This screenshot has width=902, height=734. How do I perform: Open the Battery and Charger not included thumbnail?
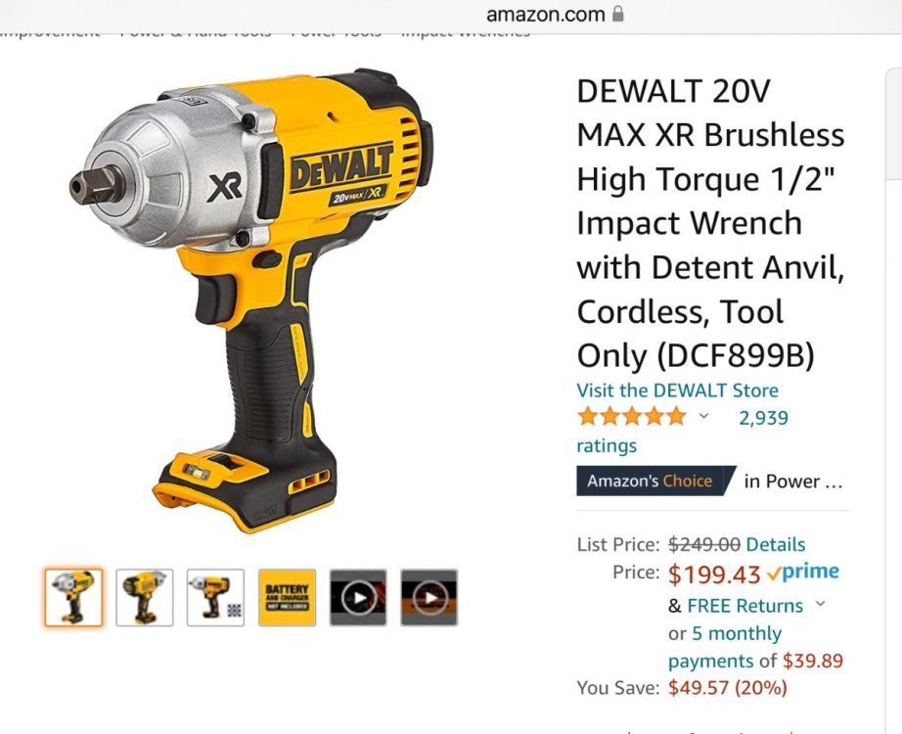287,598
